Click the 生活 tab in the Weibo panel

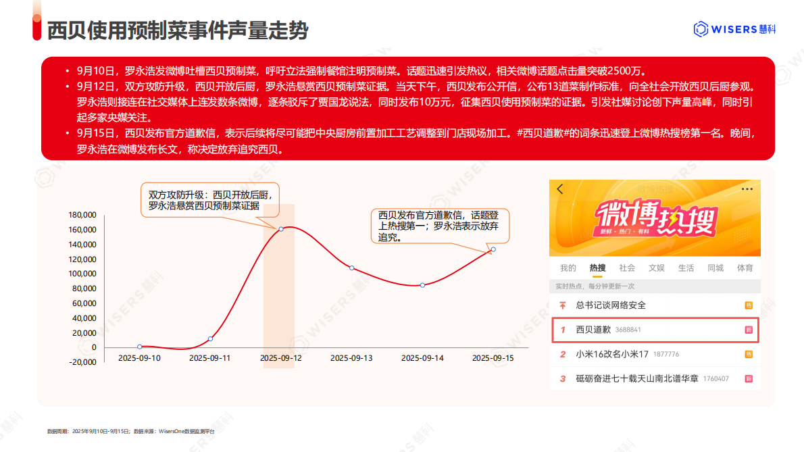coord(686,268)
